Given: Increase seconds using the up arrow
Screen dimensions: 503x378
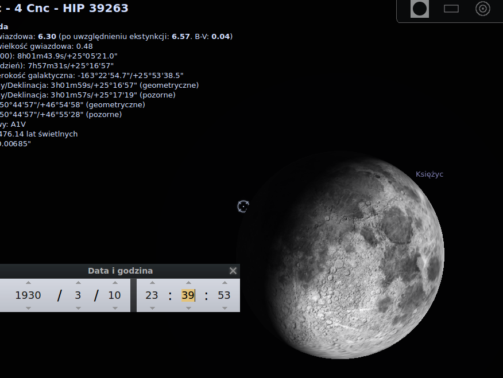Looking at the screenshot, I should 224,283.
